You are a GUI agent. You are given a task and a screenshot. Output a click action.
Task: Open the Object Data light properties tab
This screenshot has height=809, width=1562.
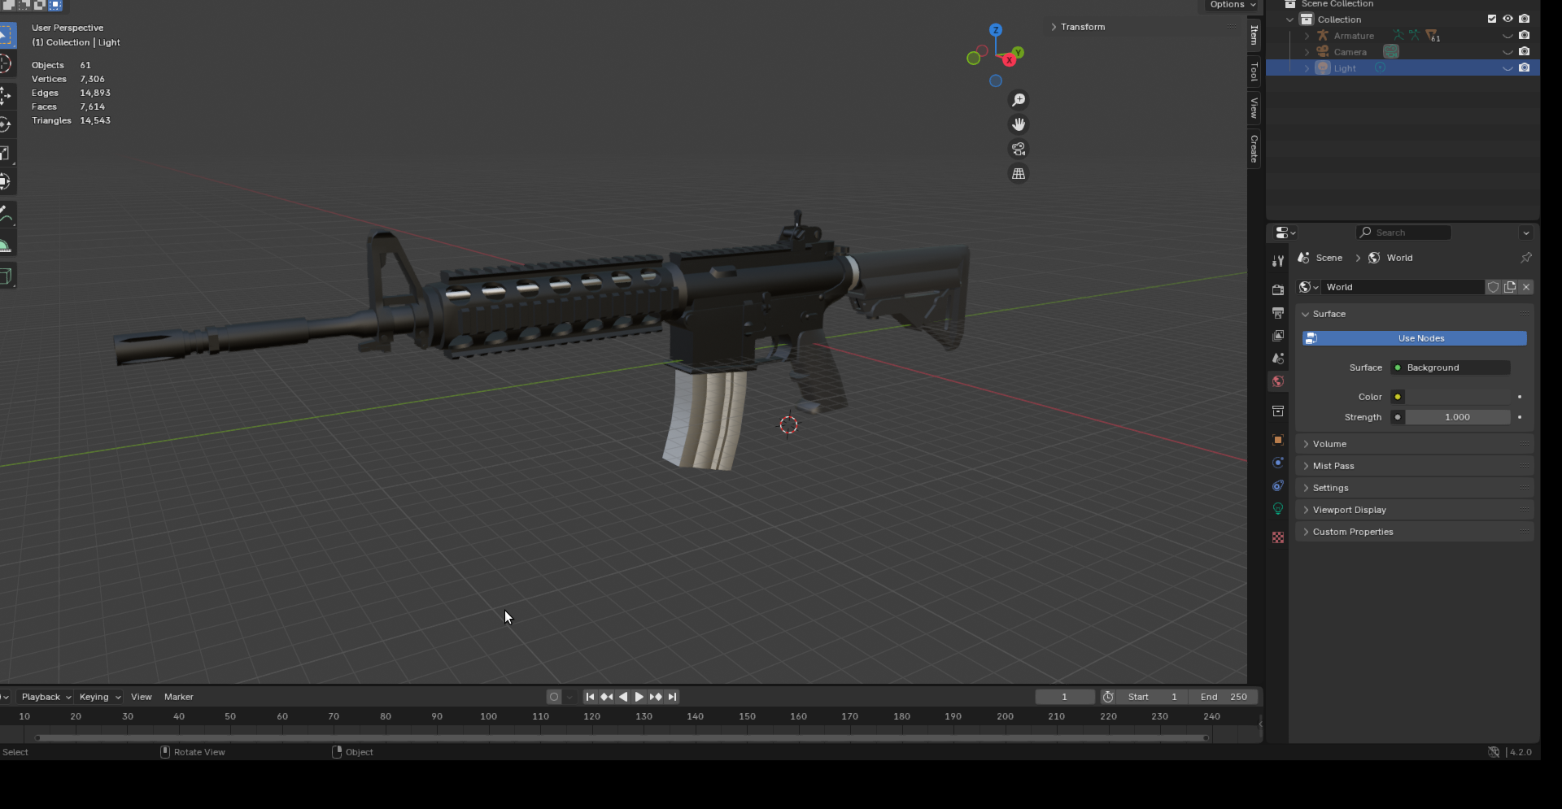pyautogui.click(x=1278, y=509)
